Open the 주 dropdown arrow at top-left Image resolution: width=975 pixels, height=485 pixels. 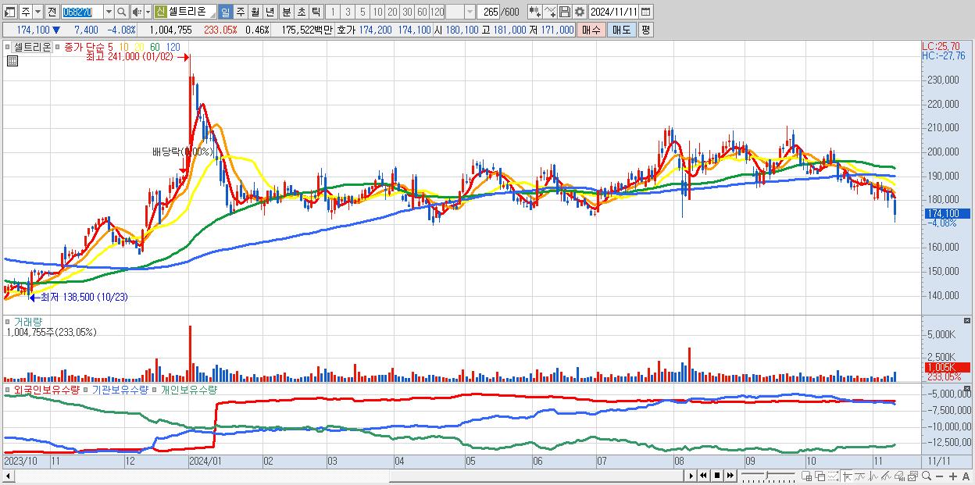(37, 12)
